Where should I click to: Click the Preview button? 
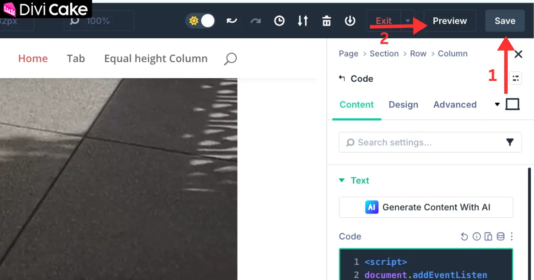coord(450,21)
